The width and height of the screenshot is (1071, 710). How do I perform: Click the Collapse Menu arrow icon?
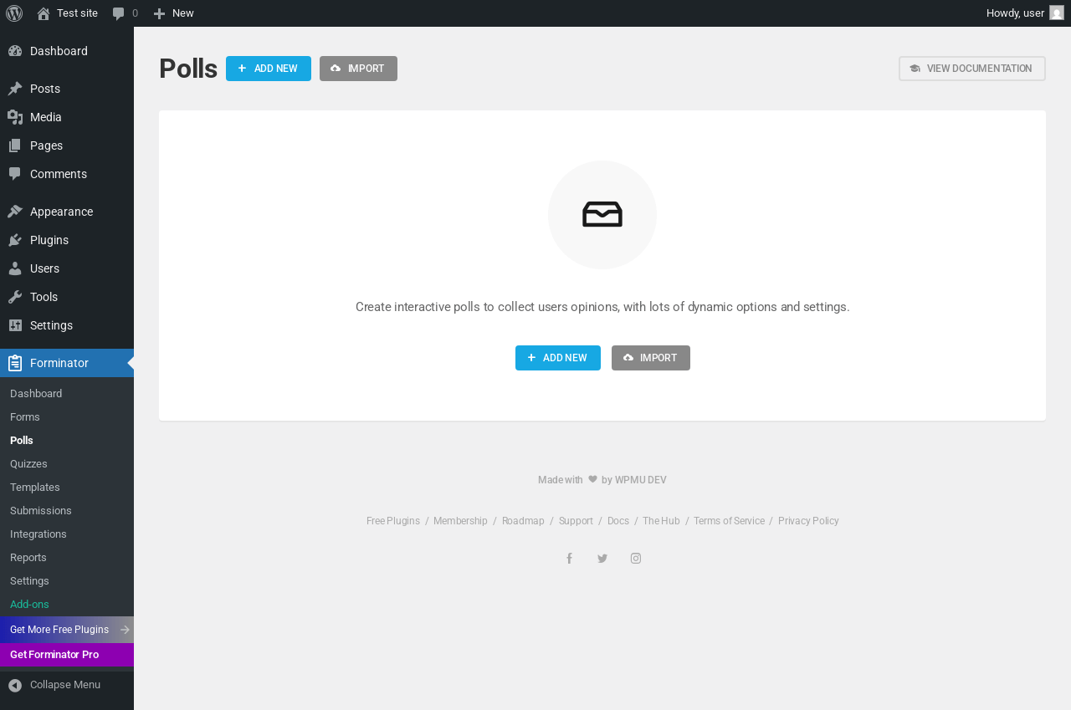point(15,686)
